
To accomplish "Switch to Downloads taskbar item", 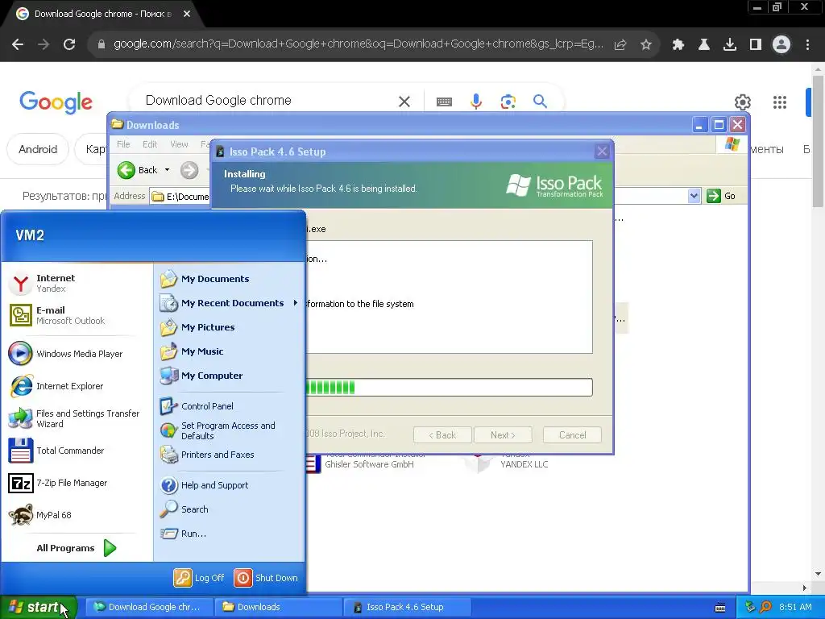I will (278, 607).
